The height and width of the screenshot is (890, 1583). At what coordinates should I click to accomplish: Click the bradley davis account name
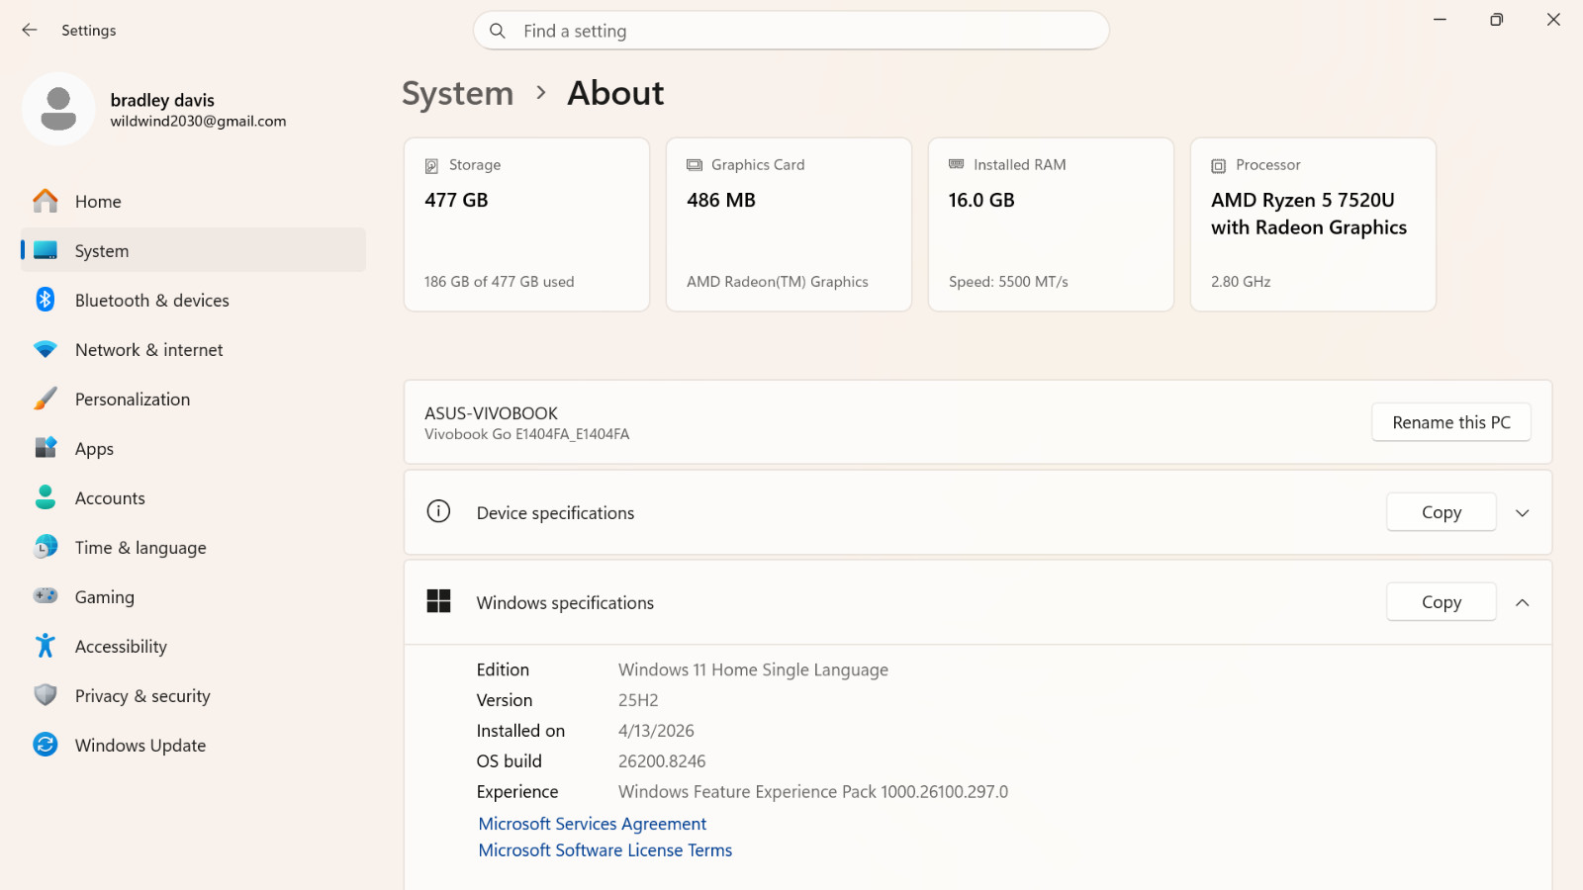(162, 100)
